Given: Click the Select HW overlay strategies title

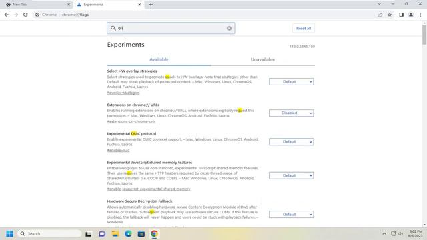Looking at the screenshot, I should click(x=132, y=71).
